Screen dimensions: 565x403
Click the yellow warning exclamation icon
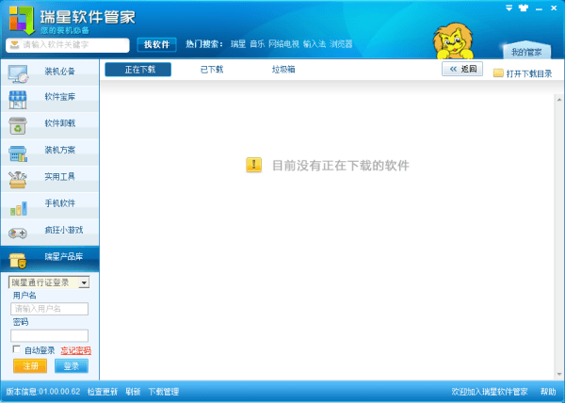pyautogui.click(x=253, y=165)
